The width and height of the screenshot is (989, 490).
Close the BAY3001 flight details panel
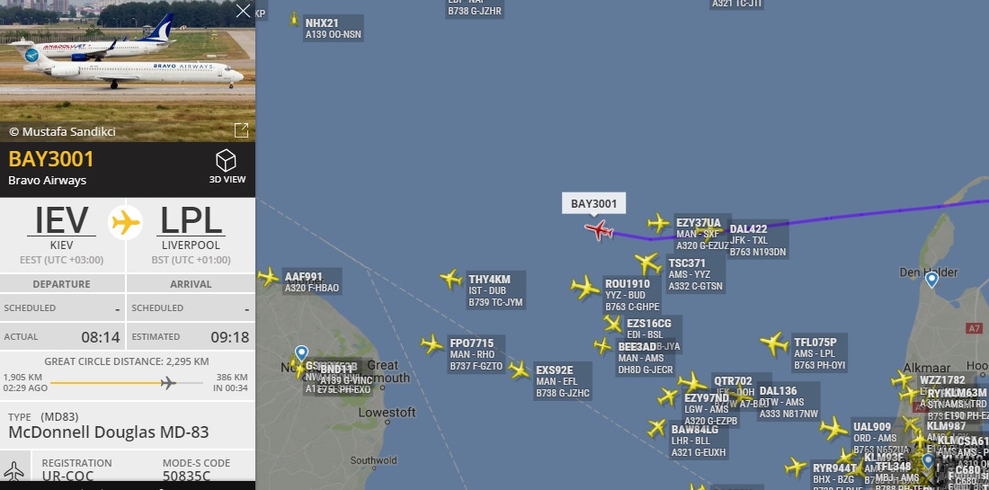[243, 11]
